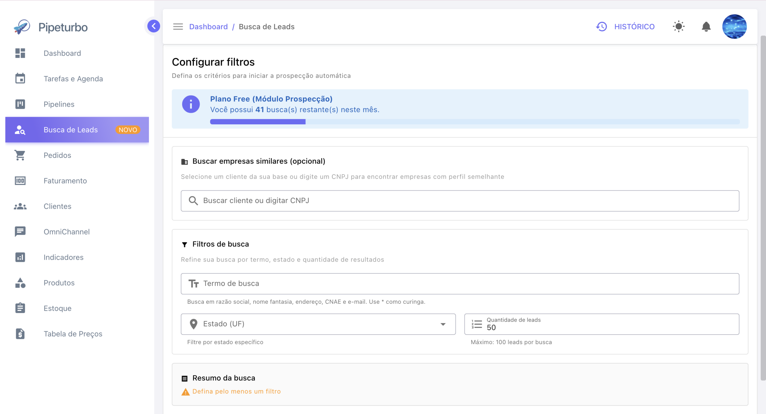Open the Estado (UF) select field
The width and height of the screenshot is (766, 414).
(318, 324)
